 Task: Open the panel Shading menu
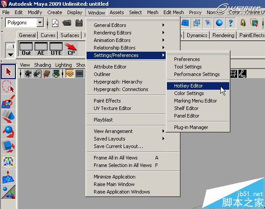(42, 65)
